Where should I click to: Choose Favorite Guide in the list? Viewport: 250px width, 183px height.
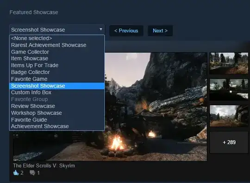point(57,120)
